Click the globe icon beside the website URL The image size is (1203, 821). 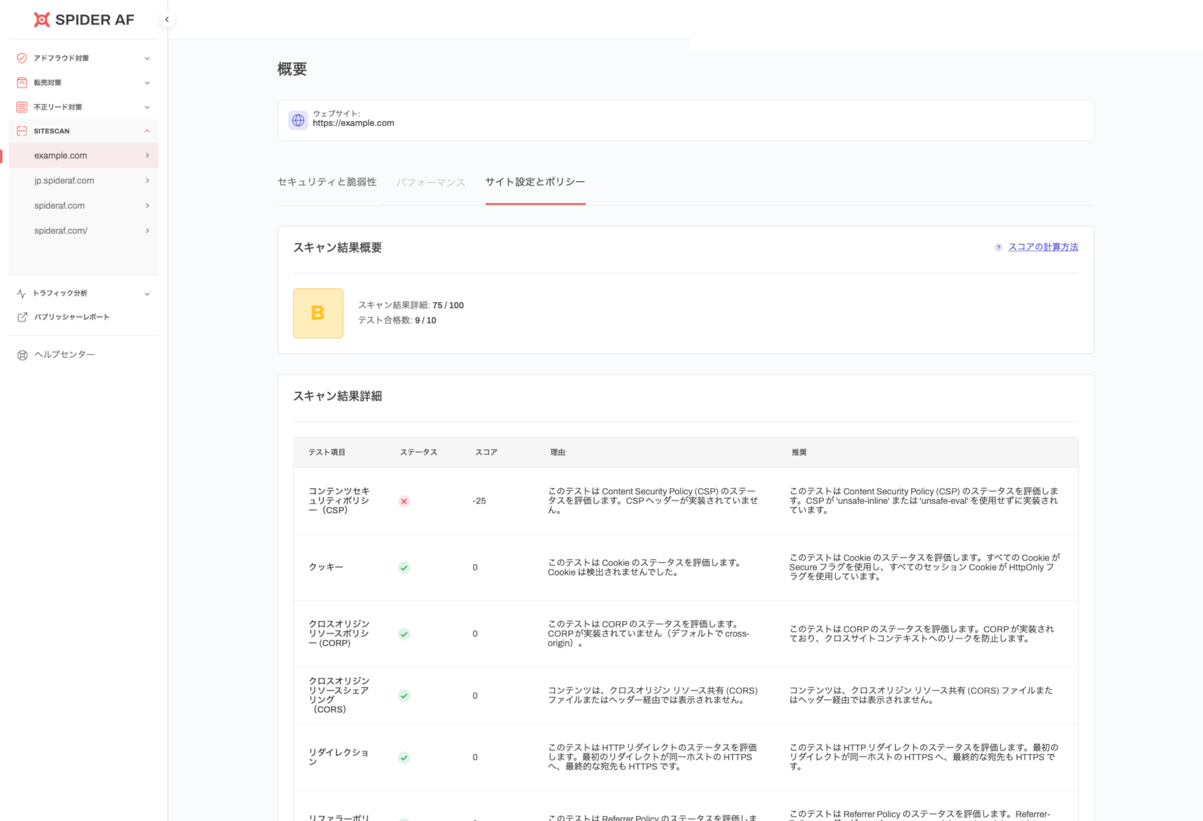coord(298,120)
